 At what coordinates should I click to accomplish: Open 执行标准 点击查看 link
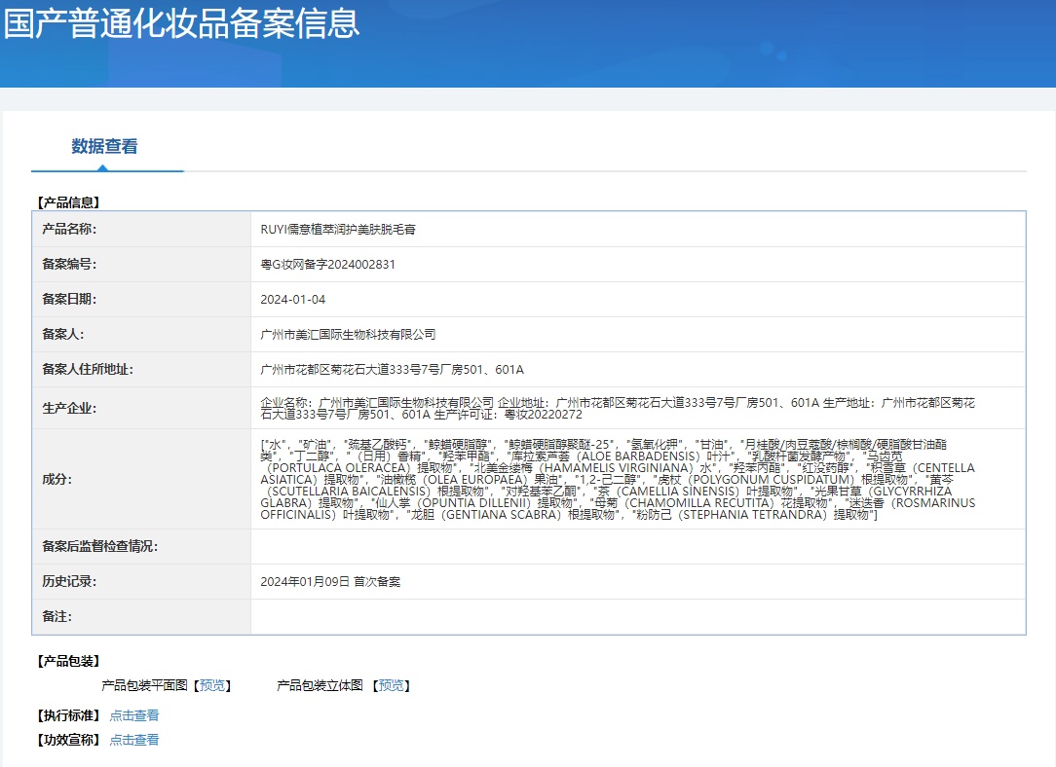[134, 715]
